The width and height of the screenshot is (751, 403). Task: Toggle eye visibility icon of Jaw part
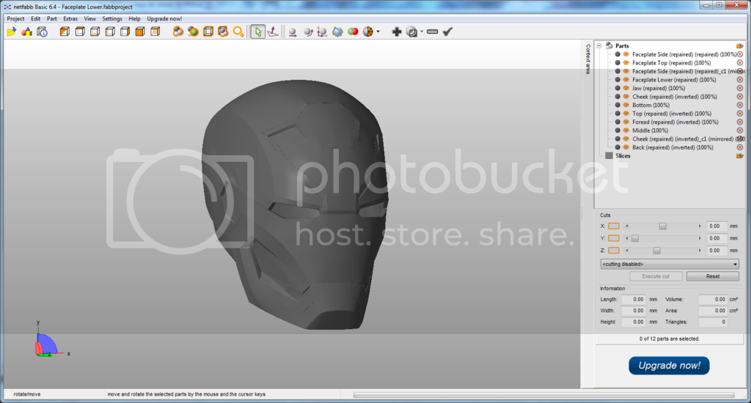coord(626,88)
